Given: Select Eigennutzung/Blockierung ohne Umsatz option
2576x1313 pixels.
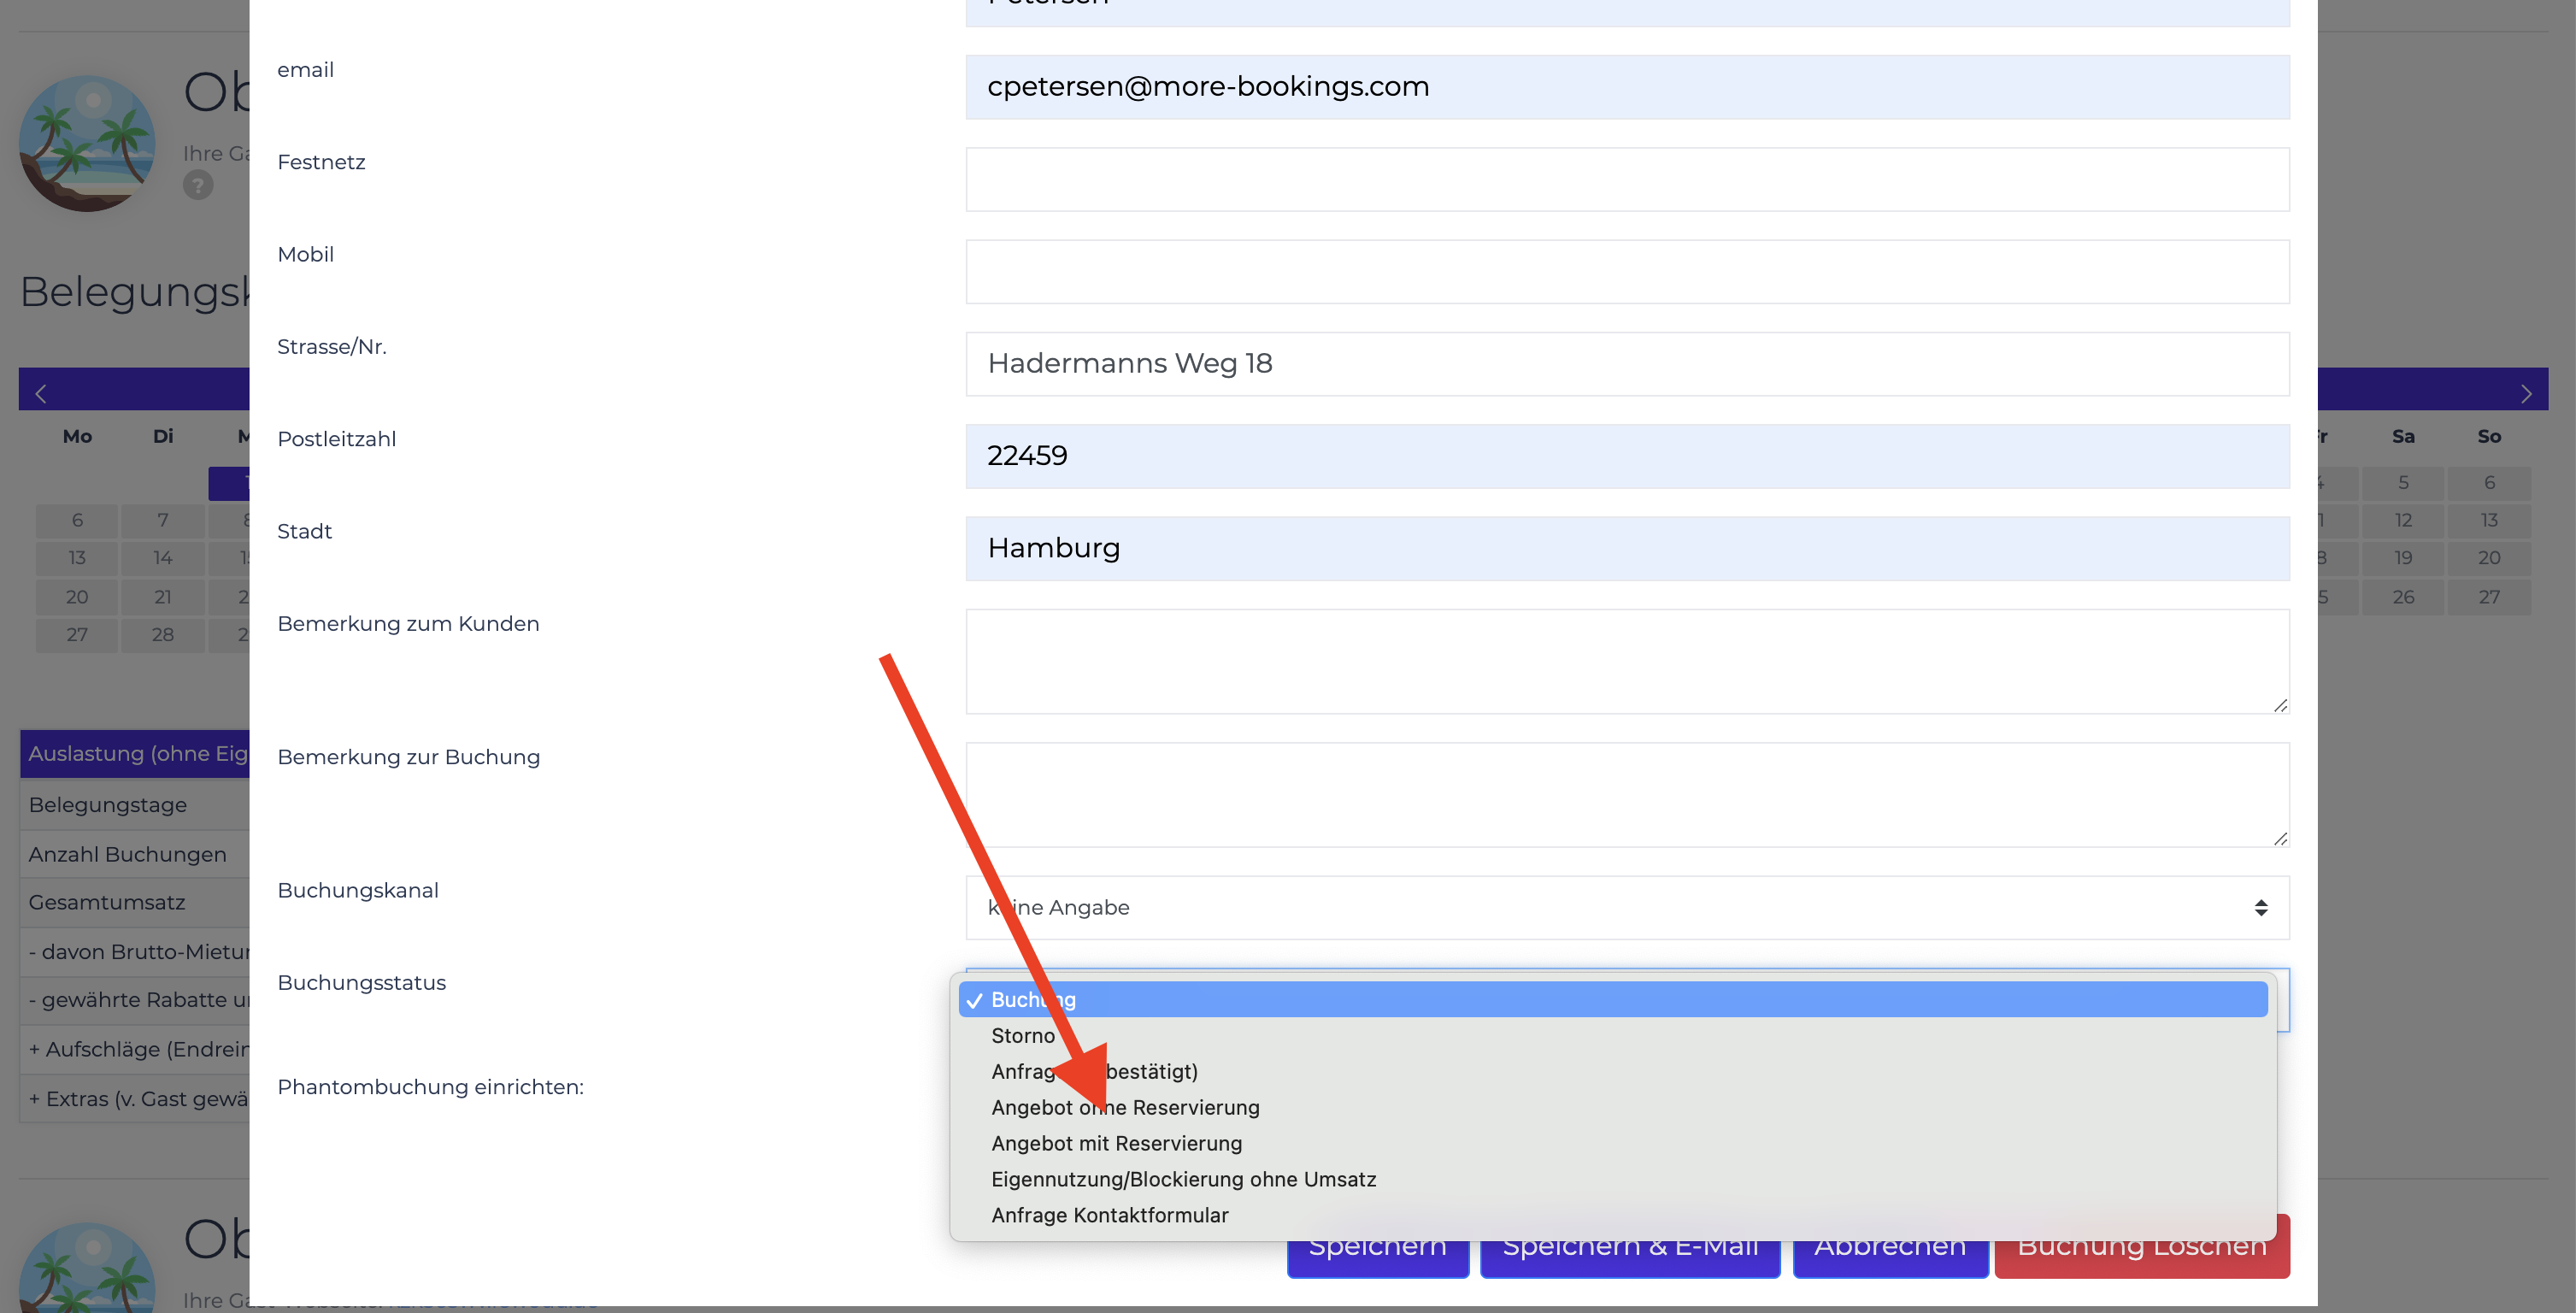Looking at the screenshot, I should pos(1612,1179).
